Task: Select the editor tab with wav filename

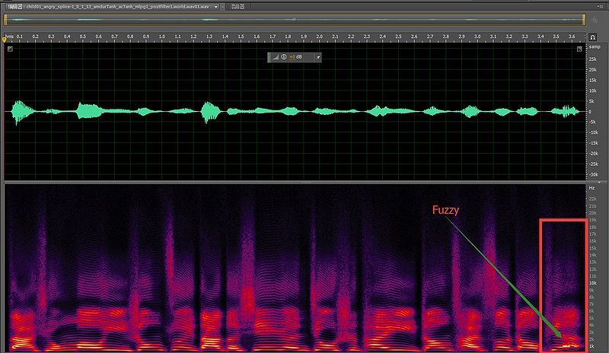Action: 107,5
